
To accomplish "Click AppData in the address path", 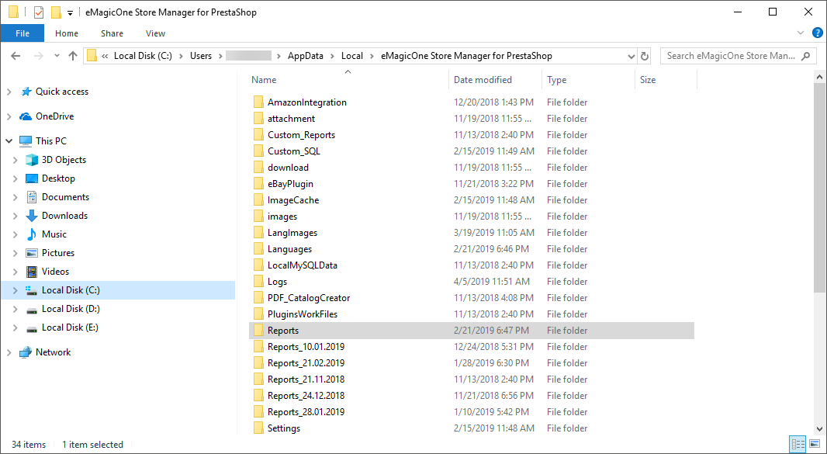I will point(306,56).
